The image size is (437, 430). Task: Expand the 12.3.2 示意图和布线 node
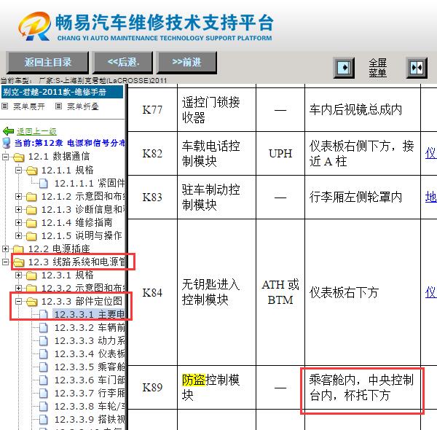click(x=18, y=288)
